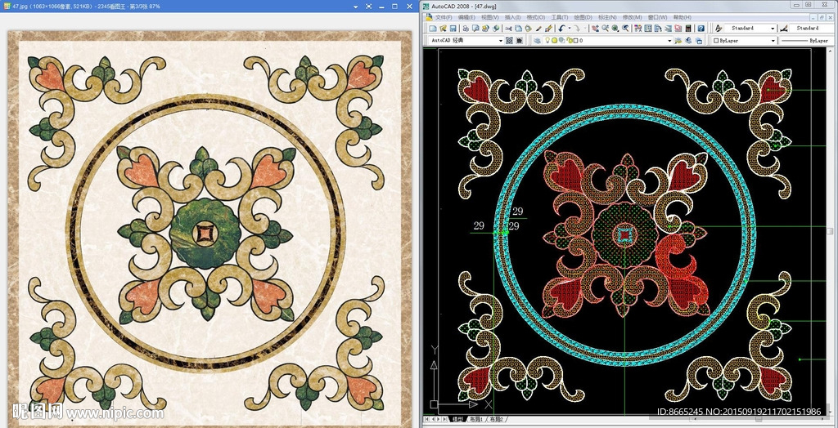Open the Layer Properties Manager icon
Image resolution: width=838 pixels, height=428 pixels.
[x=537, y=40]
